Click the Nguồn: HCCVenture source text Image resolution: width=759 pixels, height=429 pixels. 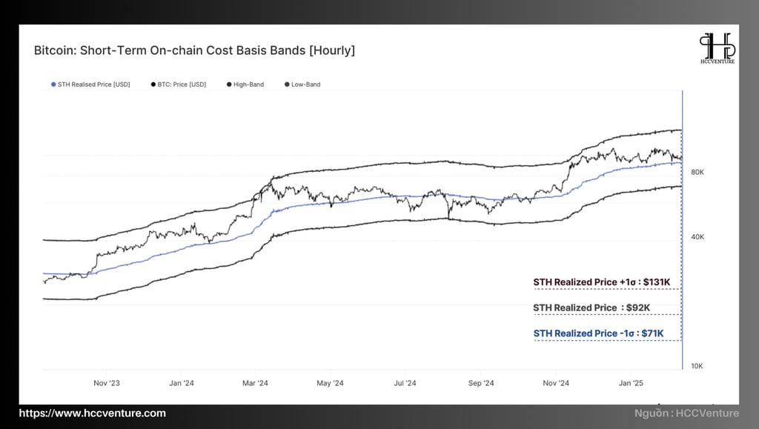coord(686,413)
